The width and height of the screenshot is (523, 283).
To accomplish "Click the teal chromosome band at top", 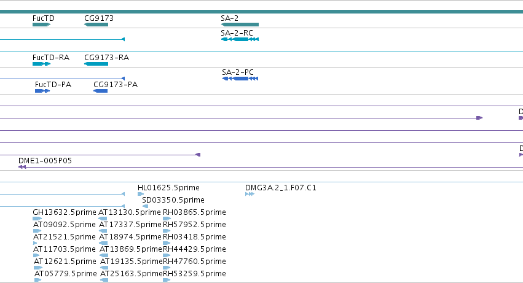I will click(x=262, y=12).
